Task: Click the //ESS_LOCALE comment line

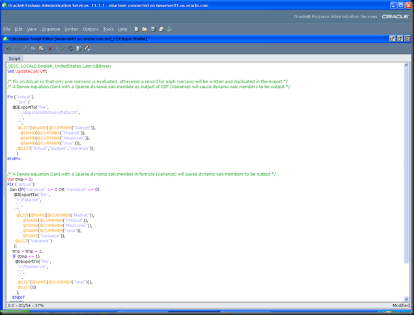Action: [59, 66]
